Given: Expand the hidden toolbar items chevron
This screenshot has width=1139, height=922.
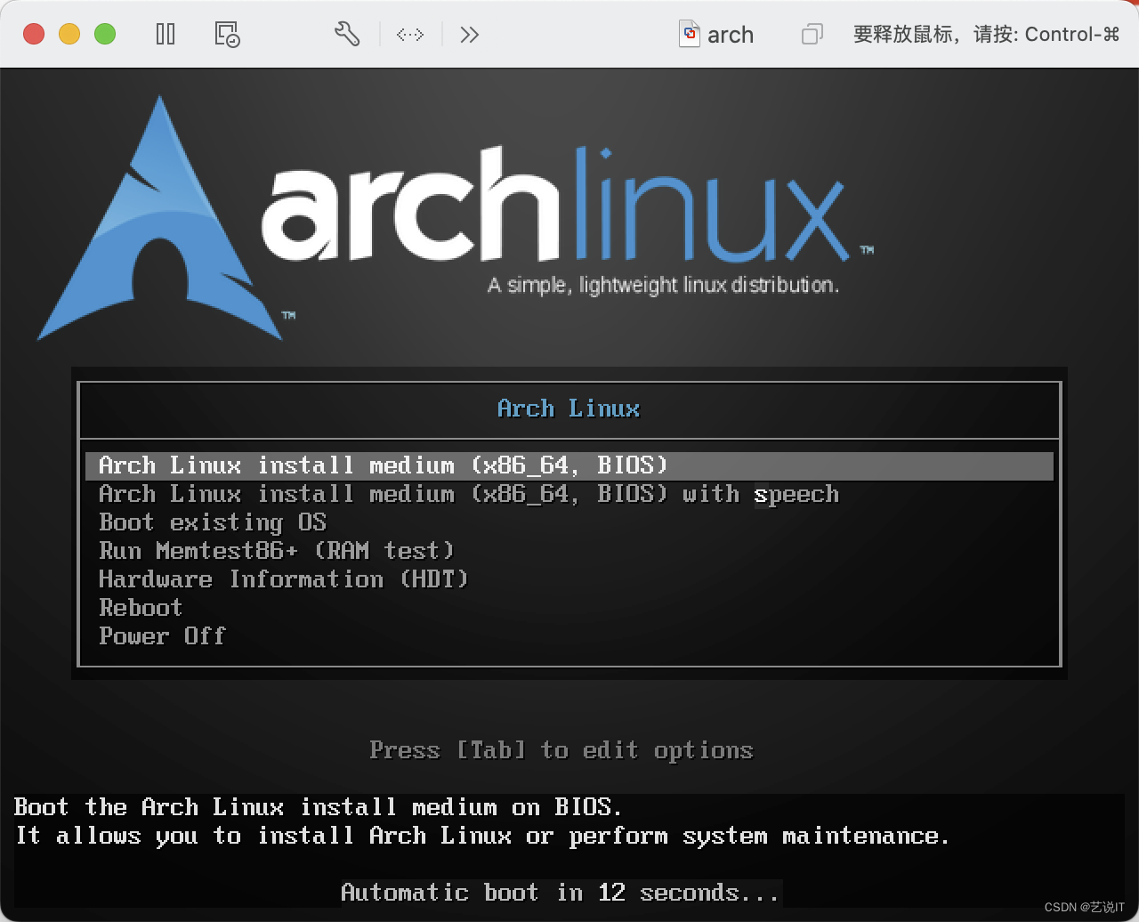Looking at the screenshot, I should 470,35.
